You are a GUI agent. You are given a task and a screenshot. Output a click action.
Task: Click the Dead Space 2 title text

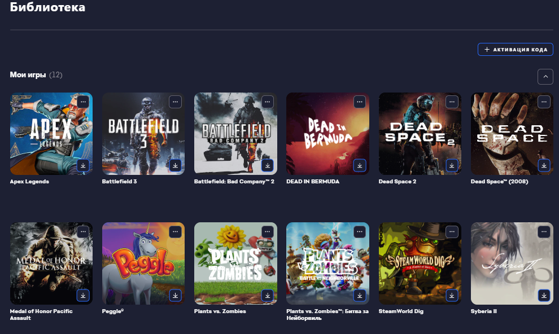(x=398, y=182)
